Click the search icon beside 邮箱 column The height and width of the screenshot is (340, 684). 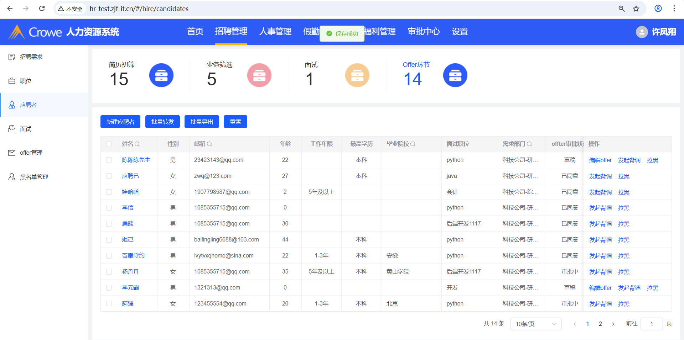pos(209,144)
